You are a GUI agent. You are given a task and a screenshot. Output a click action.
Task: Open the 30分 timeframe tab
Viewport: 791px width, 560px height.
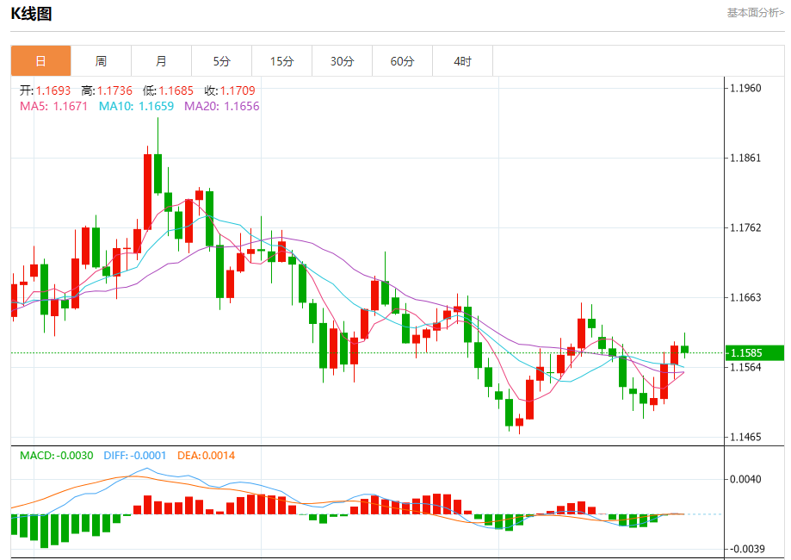pyautogui.click(x=342, y=61)
